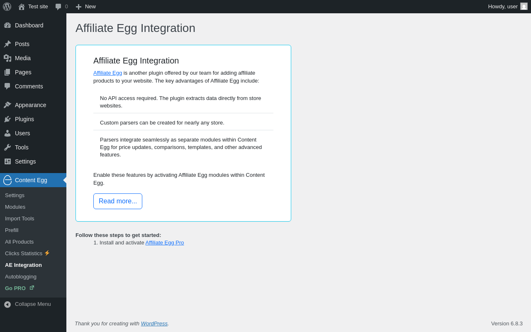Open the Test site home icon
The width and height of the screenshot is (531, 332).
[22, 7]
